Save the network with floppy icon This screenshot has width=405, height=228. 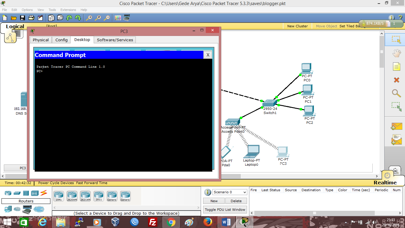click(x=23, y=18)
